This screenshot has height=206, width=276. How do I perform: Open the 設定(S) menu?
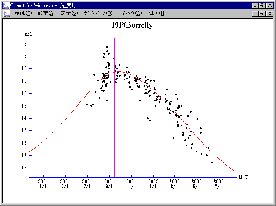[46, 13]
